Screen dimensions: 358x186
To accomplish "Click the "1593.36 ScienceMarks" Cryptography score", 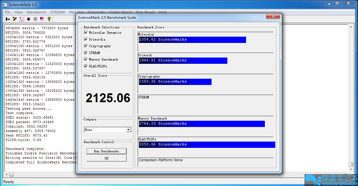I will (163, 81).
